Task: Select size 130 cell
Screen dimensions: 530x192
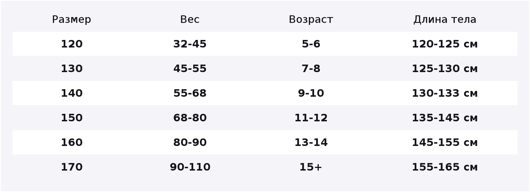Action: [x=72, y=69]
